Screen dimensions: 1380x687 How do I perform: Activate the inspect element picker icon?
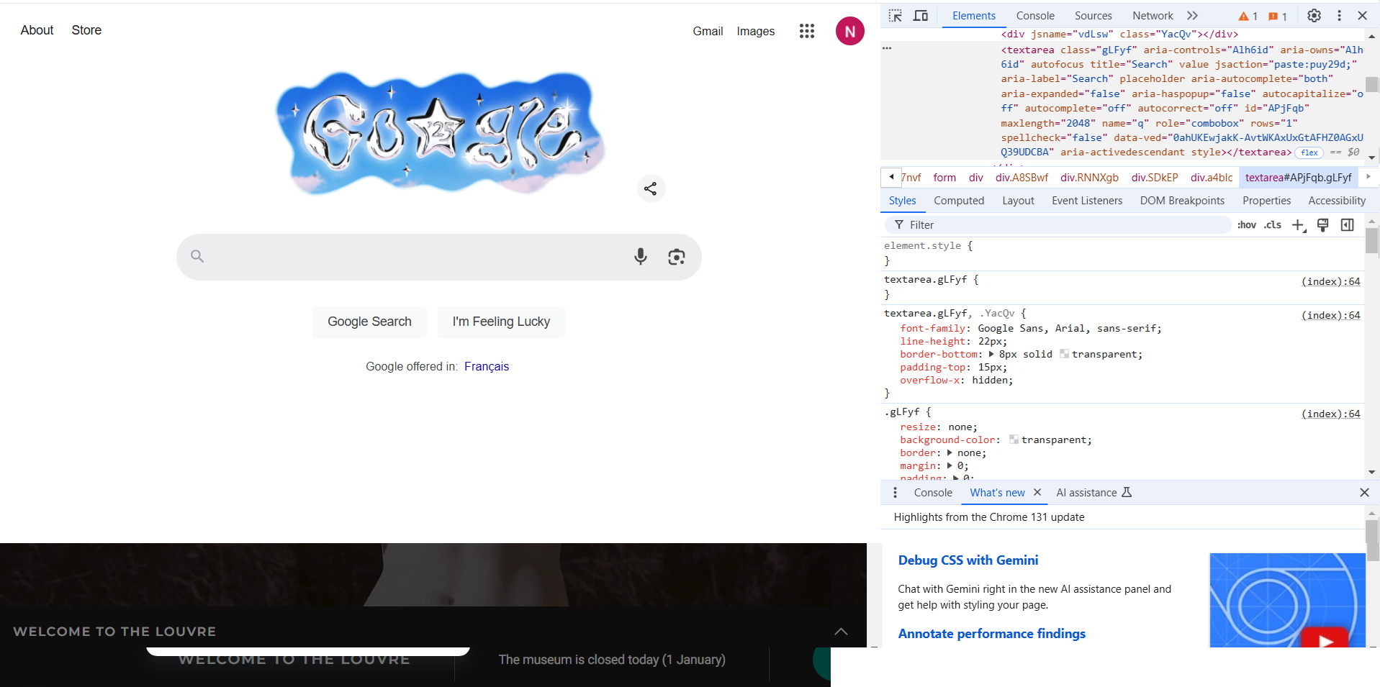point(895,16)
